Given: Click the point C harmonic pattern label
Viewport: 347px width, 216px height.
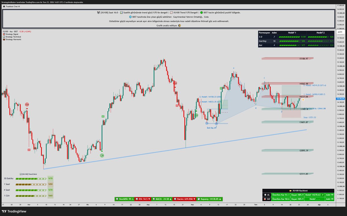Looking at the screenshot, I should (x=264, y=78).
